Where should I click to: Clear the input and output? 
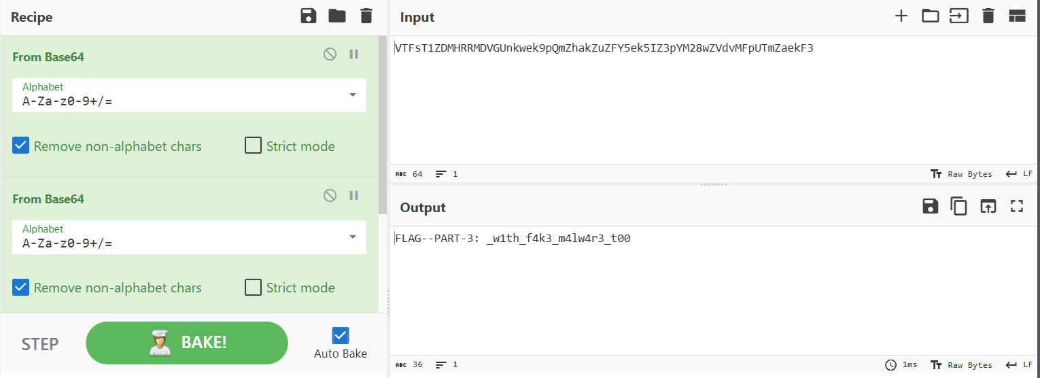click(988, 16)
